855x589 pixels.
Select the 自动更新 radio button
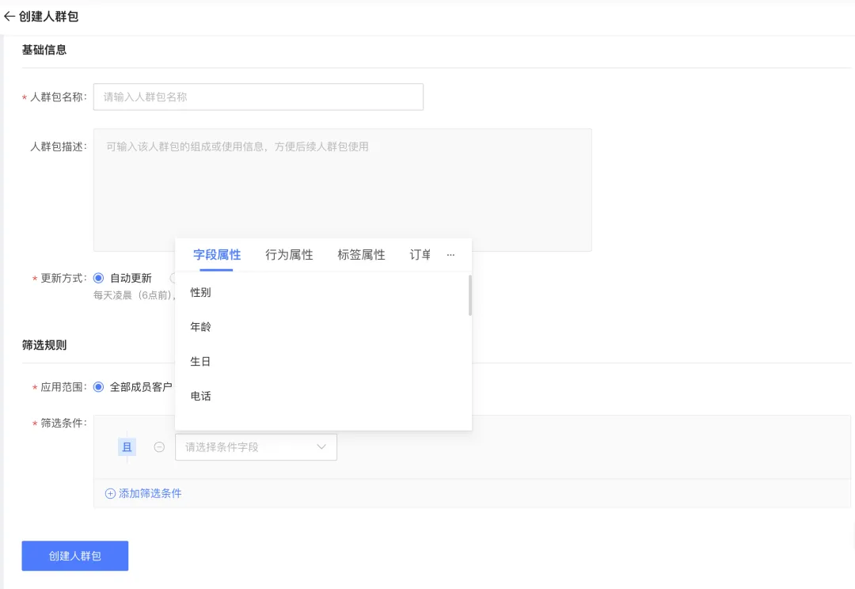coord(98,279)
